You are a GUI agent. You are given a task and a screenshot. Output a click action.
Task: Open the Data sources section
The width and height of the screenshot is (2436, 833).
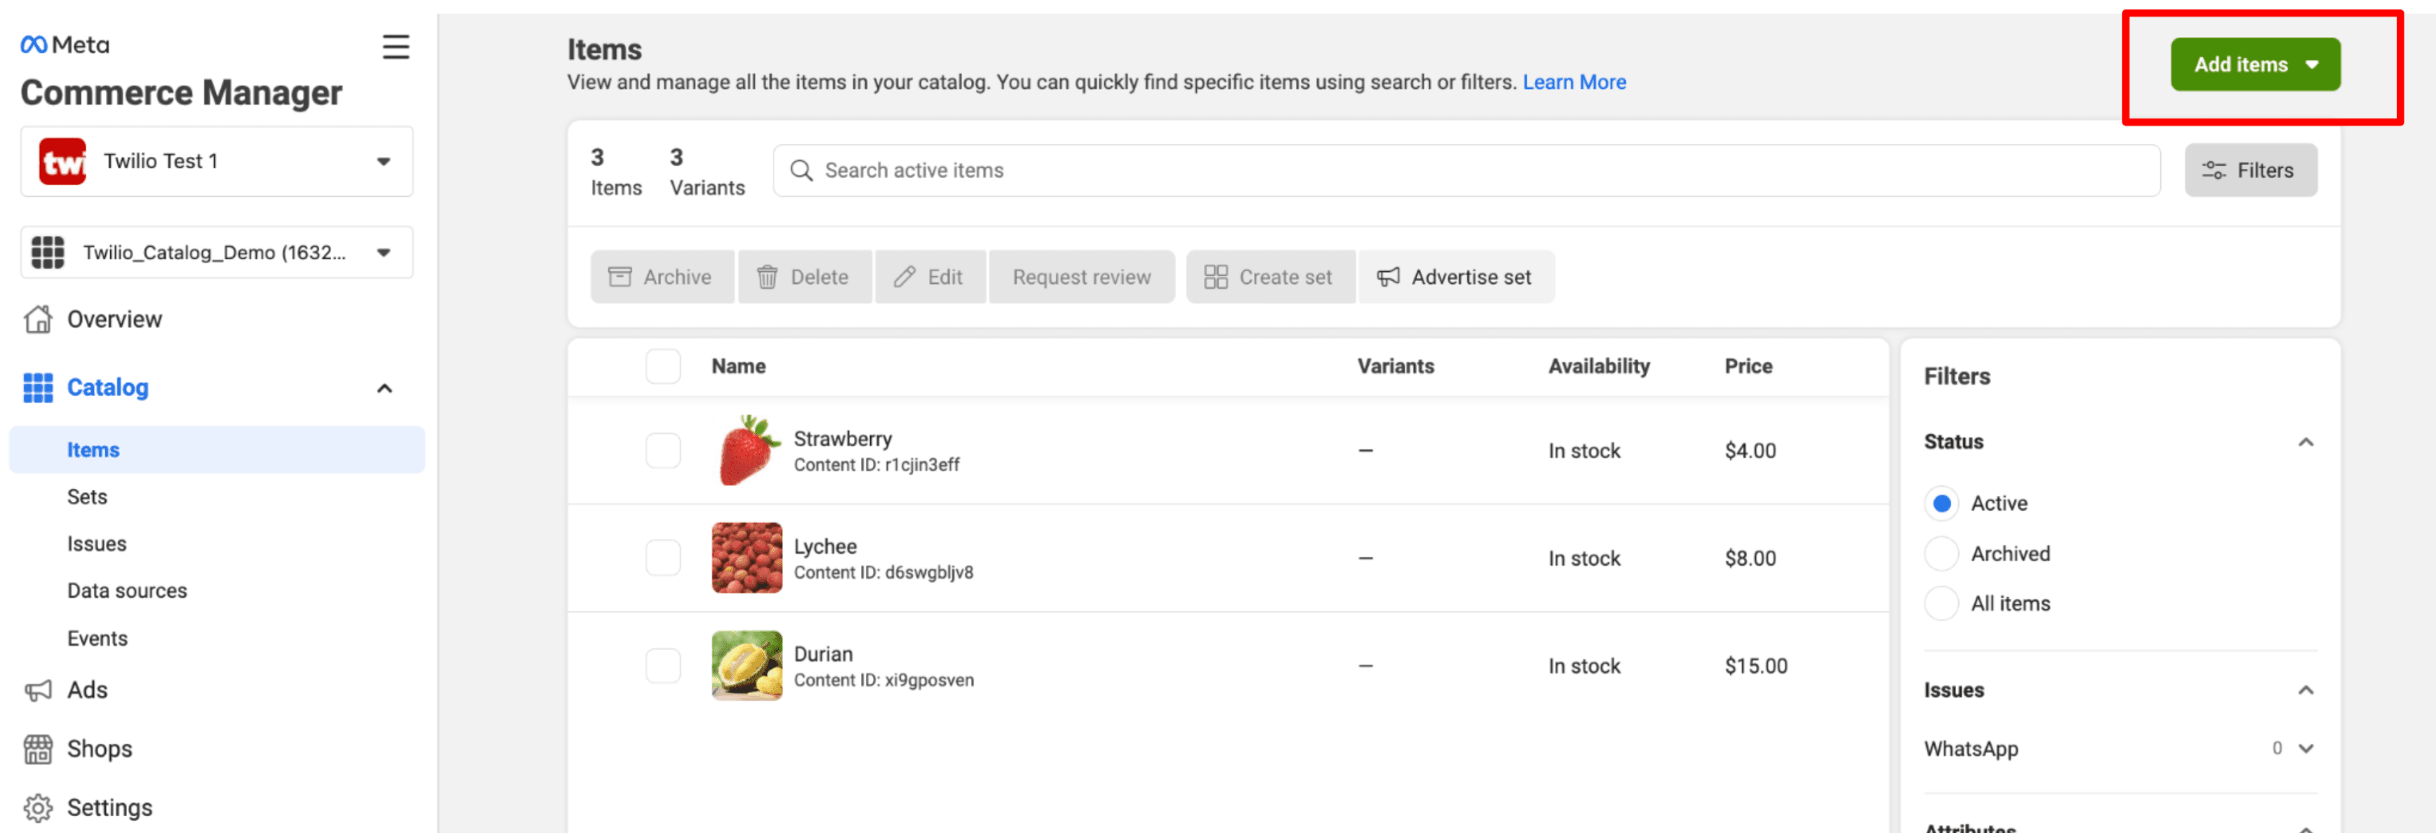point(127,590)
